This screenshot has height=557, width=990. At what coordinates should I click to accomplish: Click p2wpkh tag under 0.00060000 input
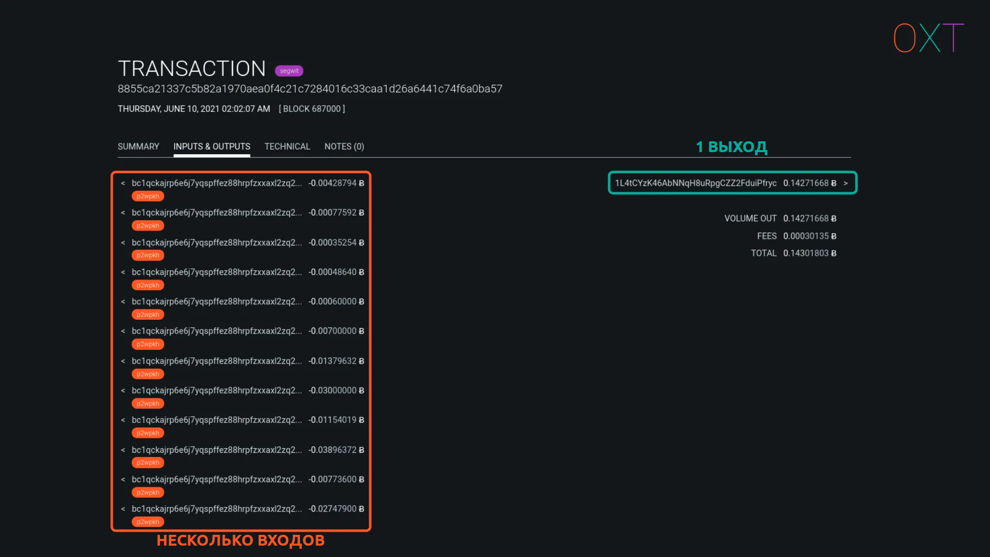point(147,315)
